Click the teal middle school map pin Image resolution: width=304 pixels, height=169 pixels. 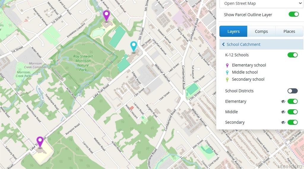coord(134,46)
